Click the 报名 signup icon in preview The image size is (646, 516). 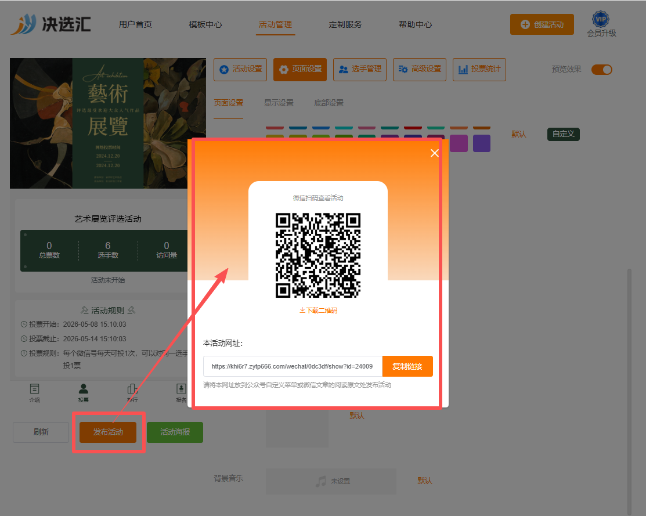click(x=181, y=393)
